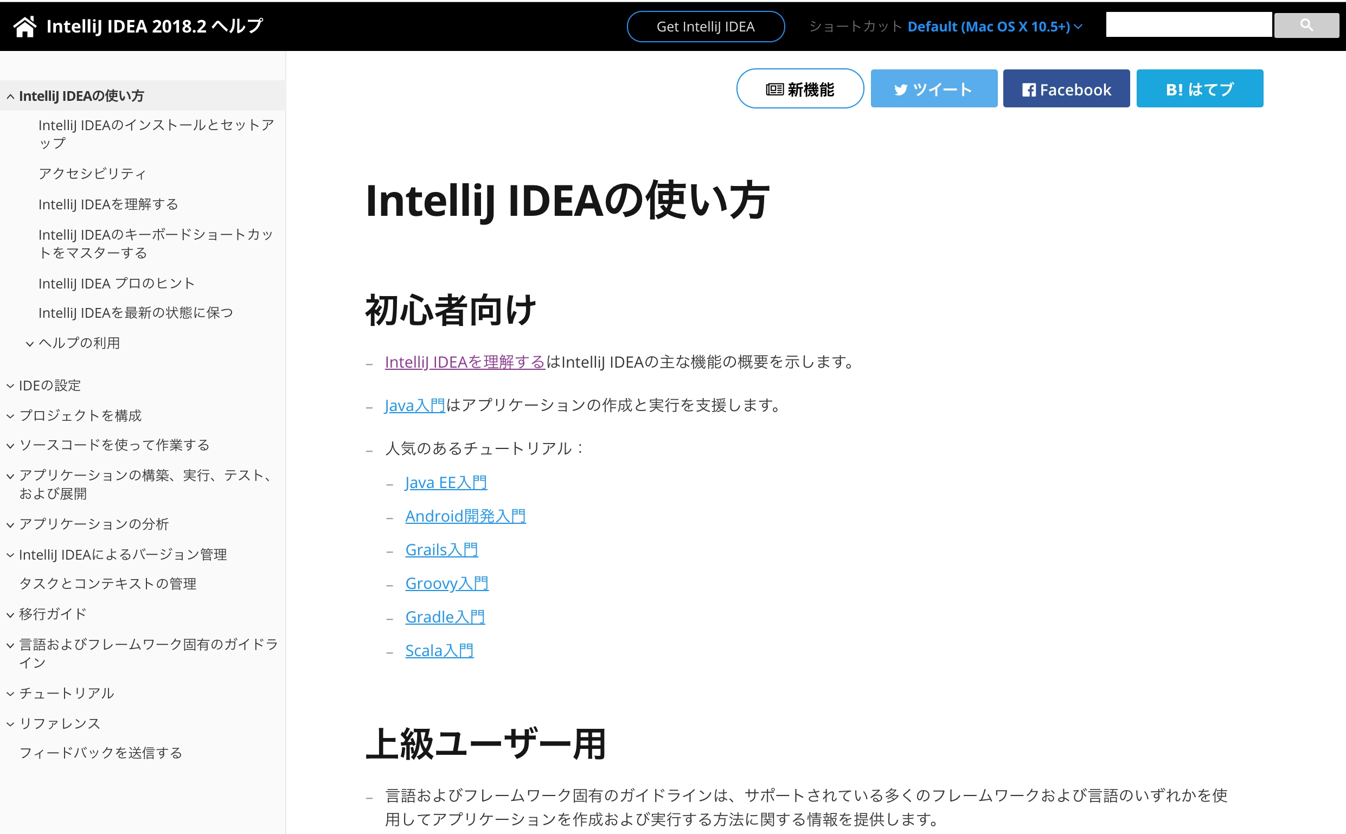1346x834 pixels.
Task: Expand アプリケーションの構築、実行、テスト chevron
Action: [10, 476]
